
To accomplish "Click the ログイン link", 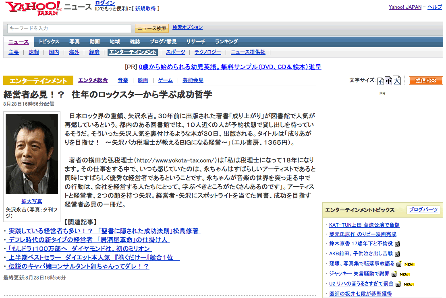I will [105, 3].
